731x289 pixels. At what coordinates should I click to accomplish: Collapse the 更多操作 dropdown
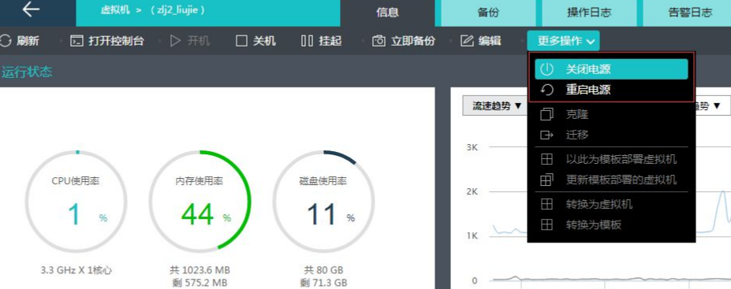coord(563,41)
